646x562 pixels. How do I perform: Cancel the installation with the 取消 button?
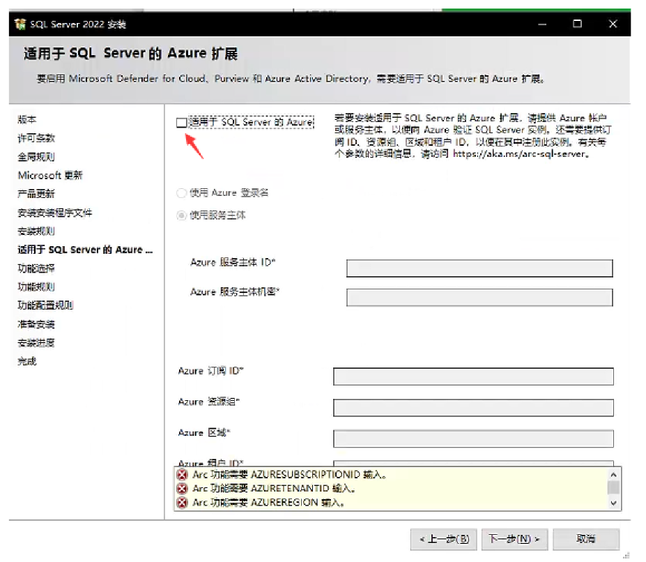pos(586,539)
